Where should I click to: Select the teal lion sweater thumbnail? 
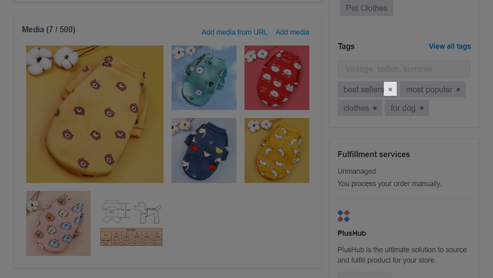tap(204, 78)
